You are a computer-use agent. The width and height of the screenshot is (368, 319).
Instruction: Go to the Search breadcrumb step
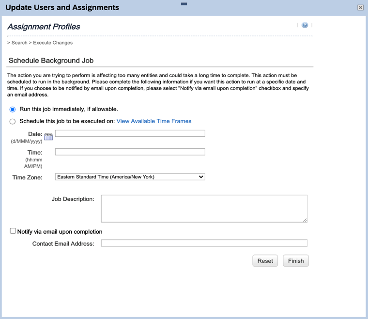(x=19, y=43)
